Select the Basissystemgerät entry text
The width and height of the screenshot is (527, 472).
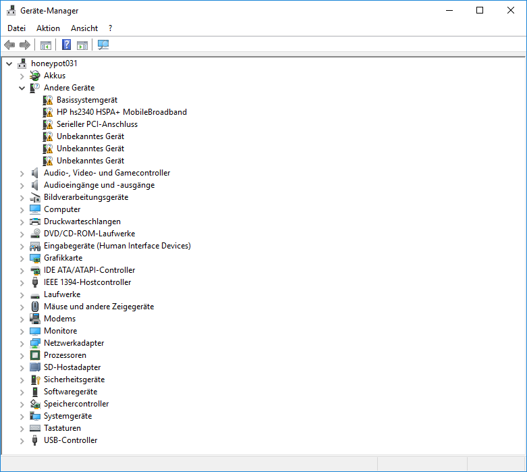coord(87,100)
